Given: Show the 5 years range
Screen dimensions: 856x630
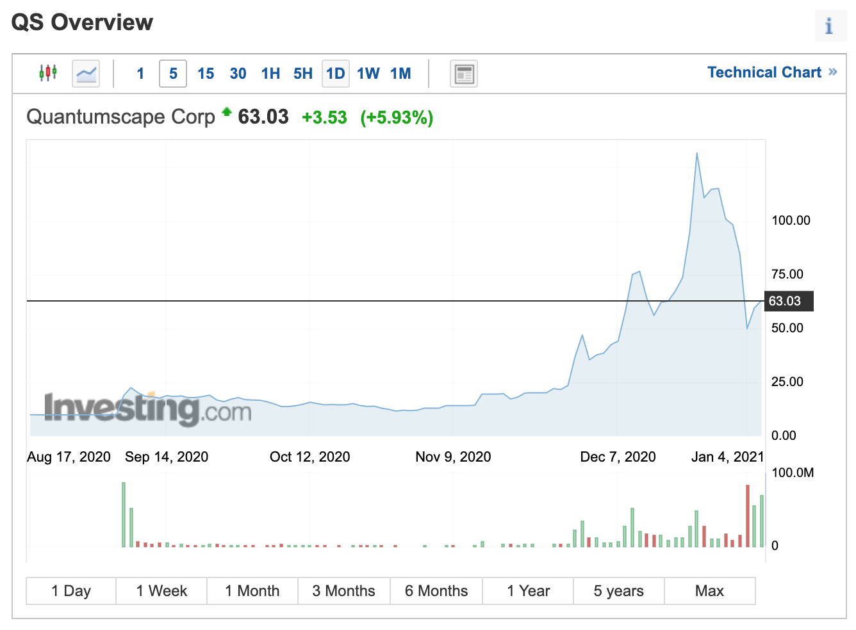Looking at the screenshot, I should (x=619, y=591).
